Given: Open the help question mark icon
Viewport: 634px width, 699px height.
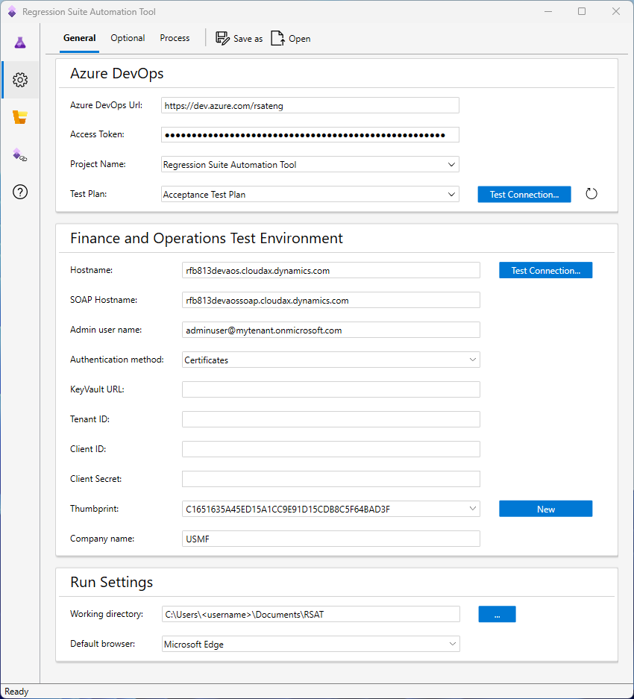Looking at the screenshot, I should pos(20,192).
